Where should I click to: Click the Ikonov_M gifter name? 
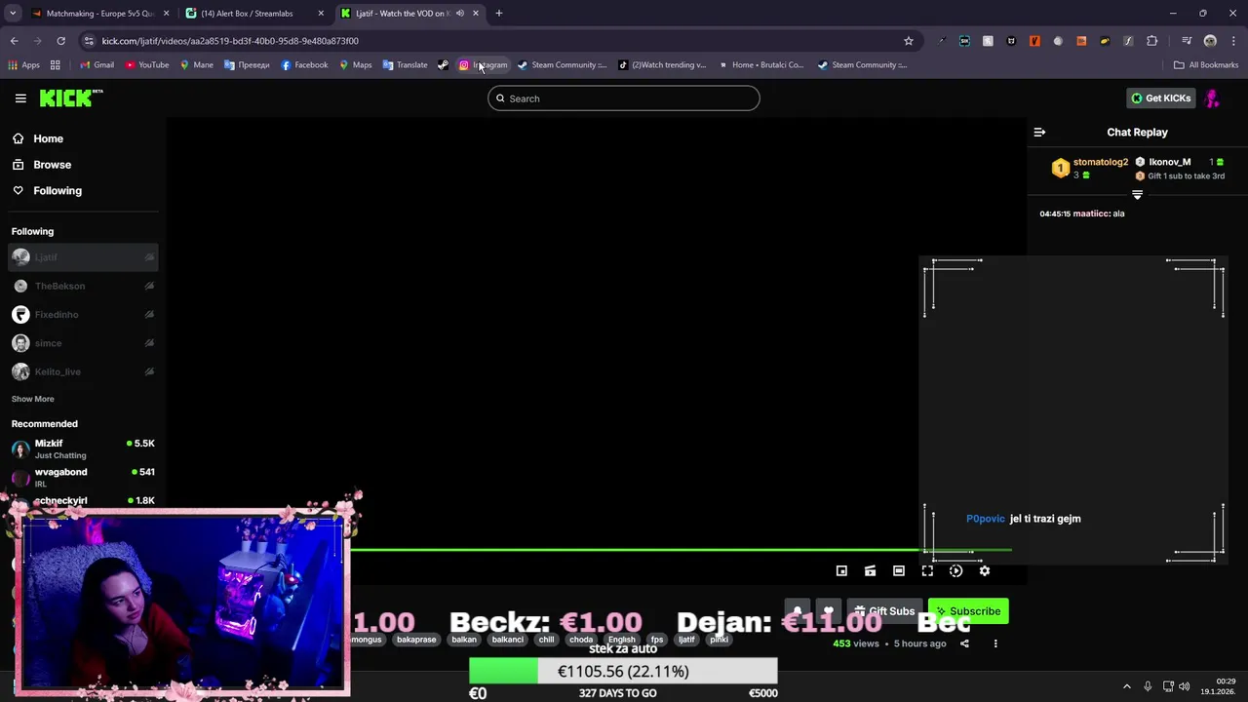click(1169, 162)
